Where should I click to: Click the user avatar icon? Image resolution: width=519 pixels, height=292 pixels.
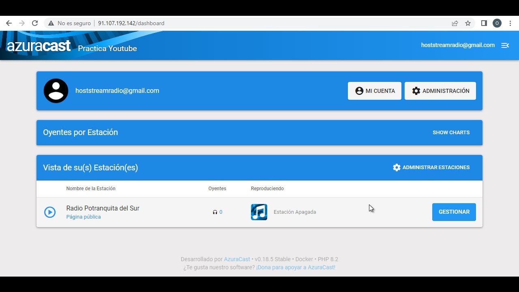(56, 91)
